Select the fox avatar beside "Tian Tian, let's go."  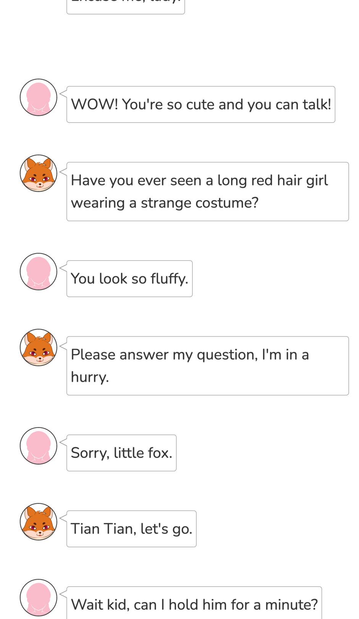[39, 522]
